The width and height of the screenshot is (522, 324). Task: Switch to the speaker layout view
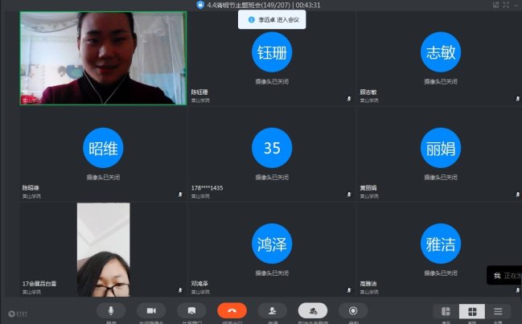[x=446, y=311]
